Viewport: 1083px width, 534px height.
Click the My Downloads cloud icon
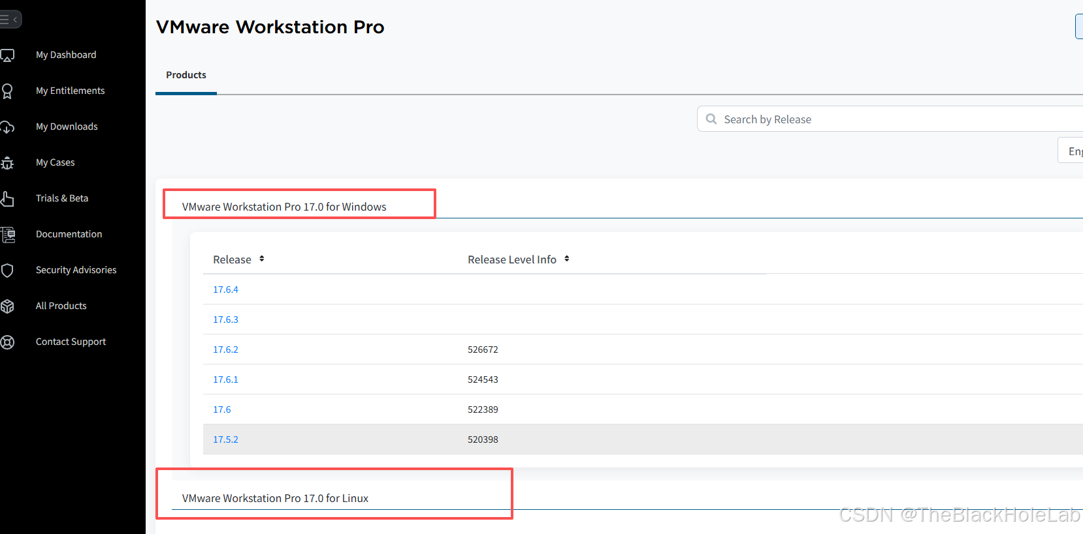pos(7,127)
